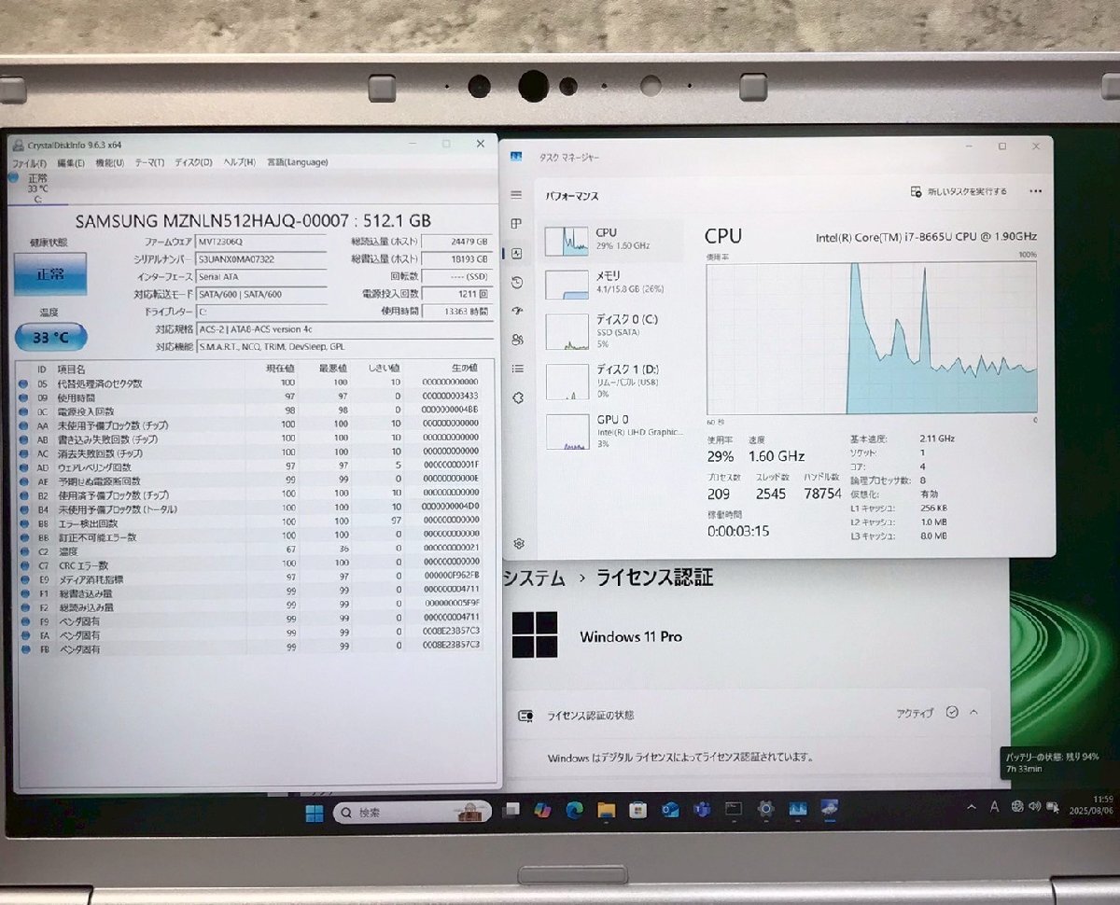Open ヘルプ(H) menu in CrystalDiskInfo
The height and width of the screenshot is (905, 1120).
point(239,162)
